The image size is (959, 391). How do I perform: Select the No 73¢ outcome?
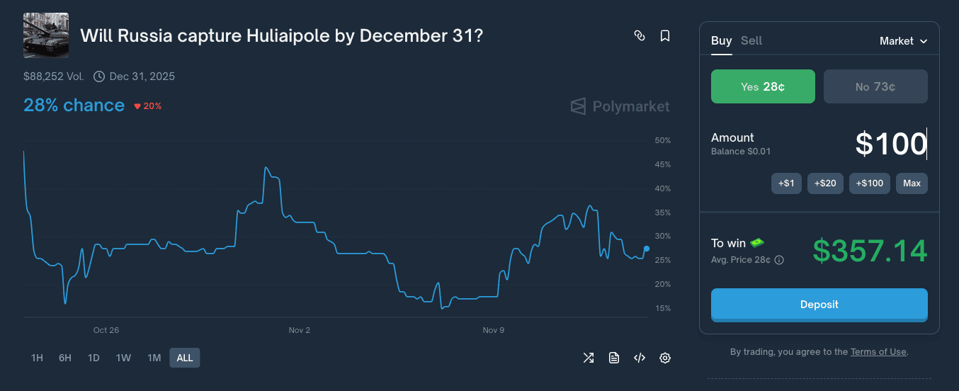coord(875,86)
